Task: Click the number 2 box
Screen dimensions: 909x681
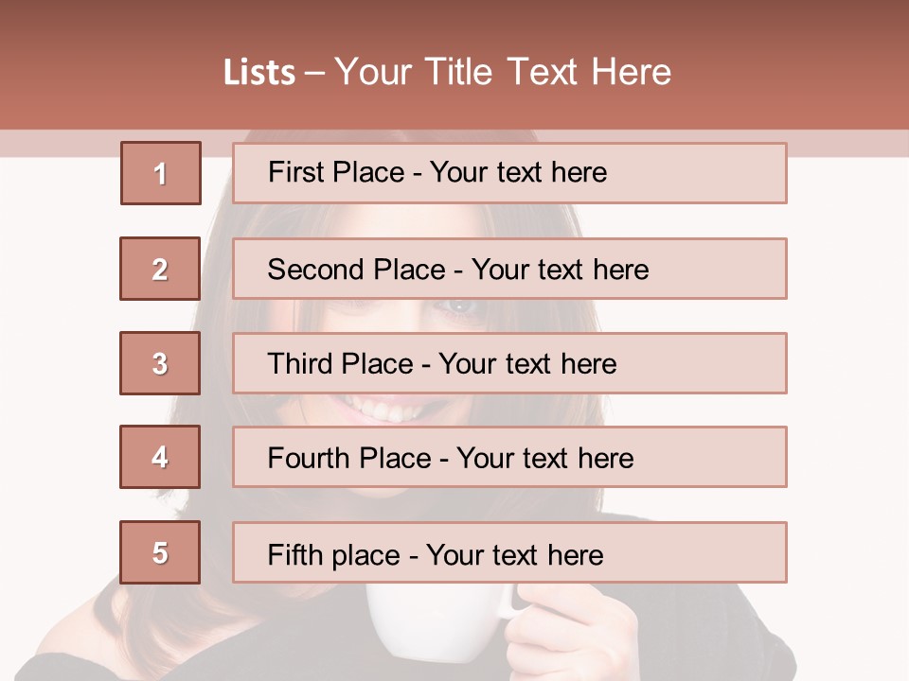Action: coord(160,269)
